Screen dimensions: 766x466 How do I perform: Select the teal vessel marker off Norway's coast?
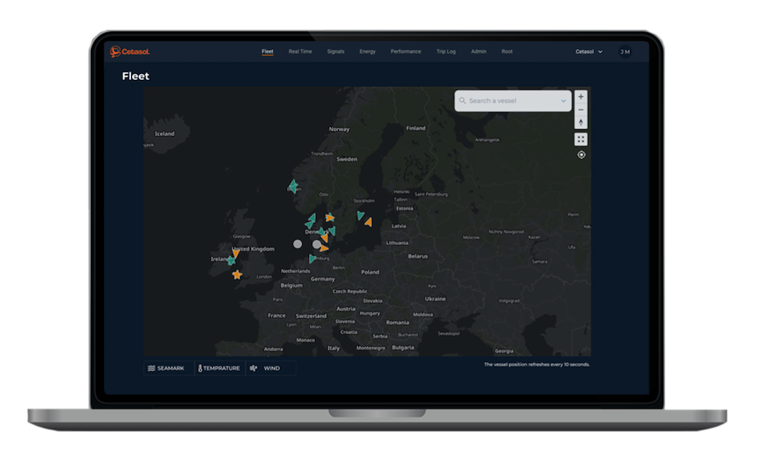293,186
